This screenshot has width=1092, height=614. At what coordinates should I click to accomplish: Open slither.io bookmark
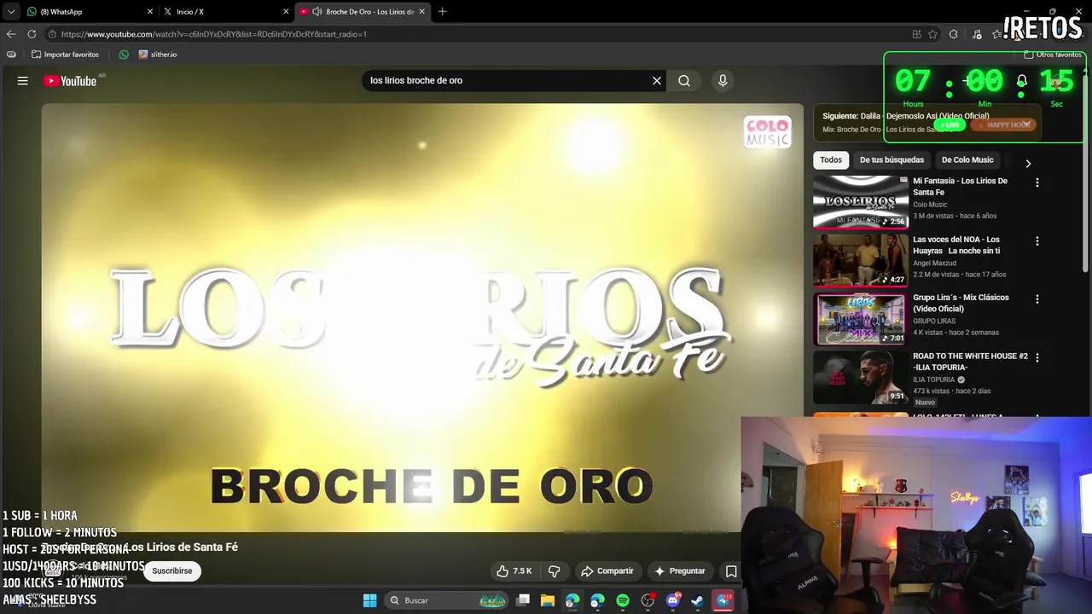pos(158,55)
